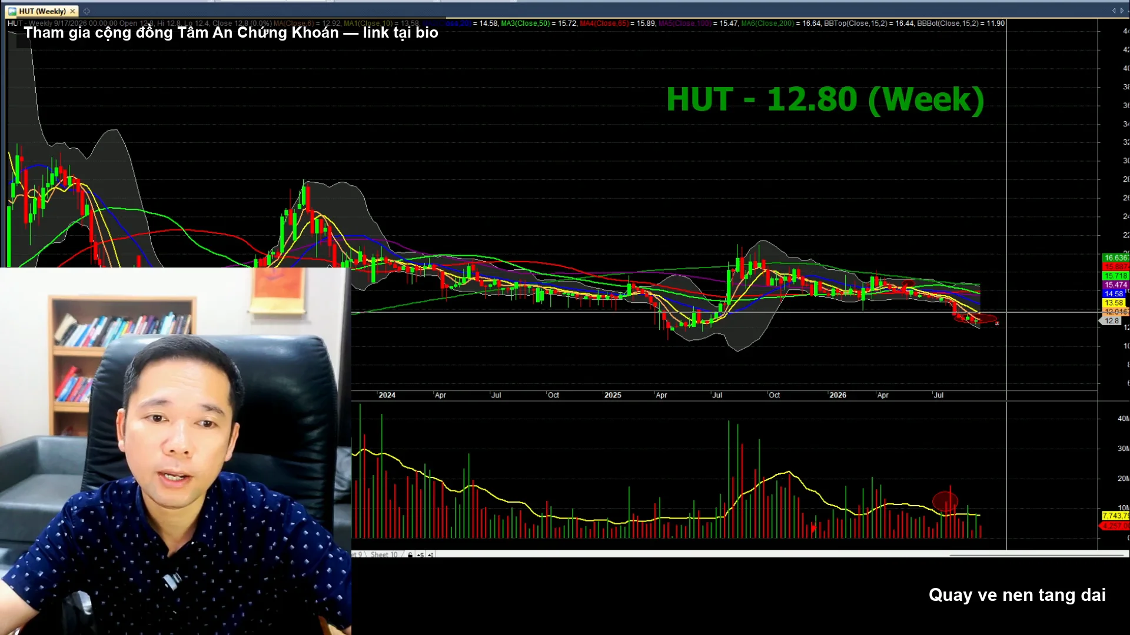The width and height of the screenshot is (1130, 635).
Task: Click the 16.636 green price label
Action: 1115,258
